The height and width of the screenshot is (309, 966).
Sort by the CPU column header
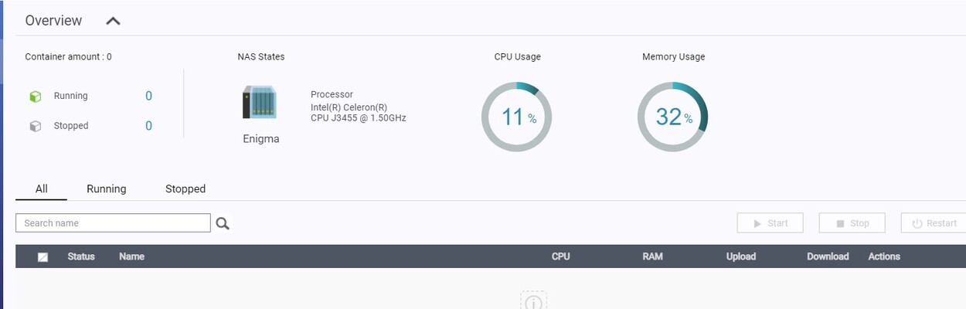point(560,256)
